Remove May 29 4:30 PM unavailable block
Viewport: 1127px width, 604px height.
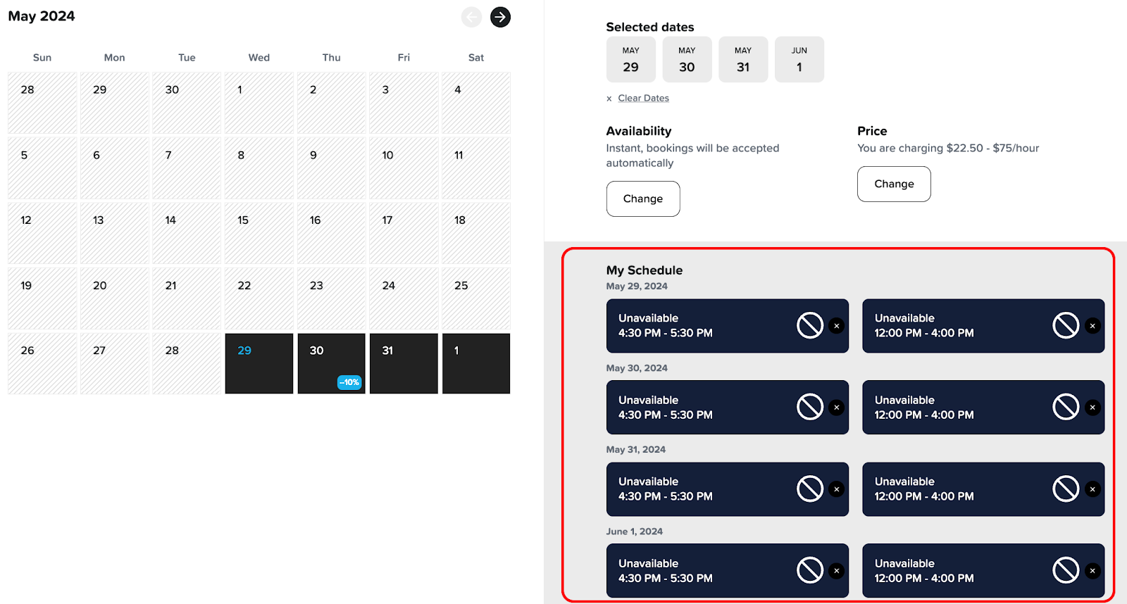[x=836, y=326]
